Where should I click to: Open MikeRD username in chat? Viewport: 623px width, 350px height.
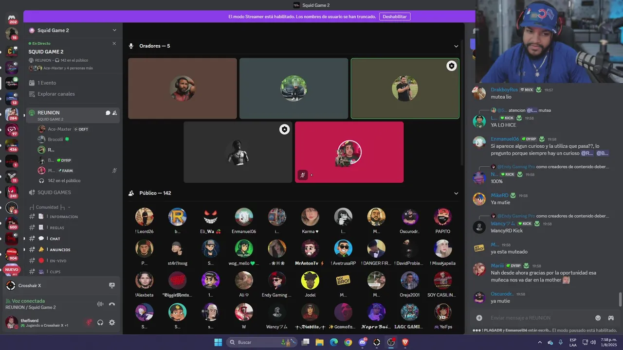click(x=499, y=195)
